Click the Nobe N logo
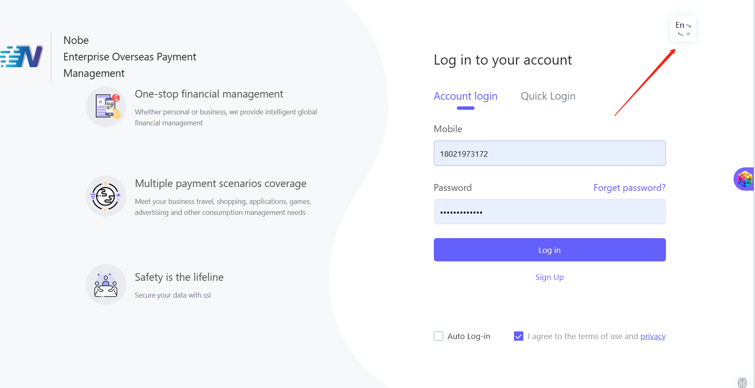 point(22,56)
